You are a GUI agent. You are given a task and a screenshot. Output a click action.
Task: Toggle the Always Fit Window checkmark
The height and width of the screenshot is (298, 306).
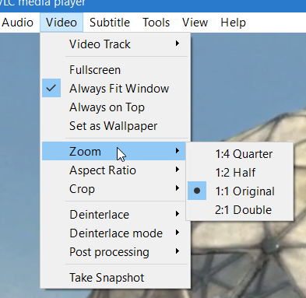tap(114, 88)
